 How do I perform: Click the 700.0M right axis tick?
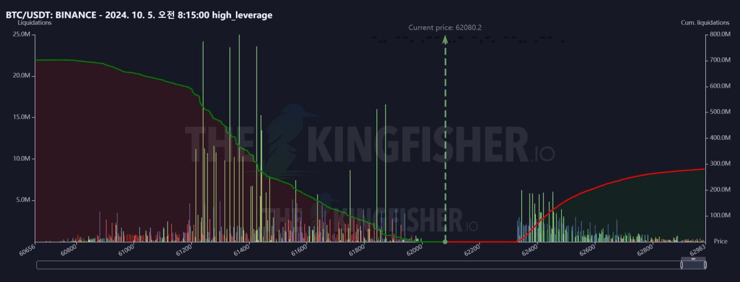tap(720, 60)
